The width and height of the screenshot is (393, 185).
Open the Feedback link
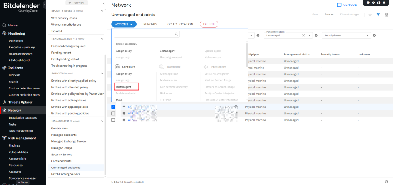point(347,5)
